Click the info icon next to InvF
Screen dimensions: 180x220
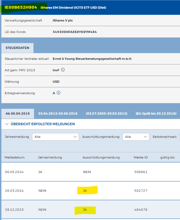click(x=63, y=70)
